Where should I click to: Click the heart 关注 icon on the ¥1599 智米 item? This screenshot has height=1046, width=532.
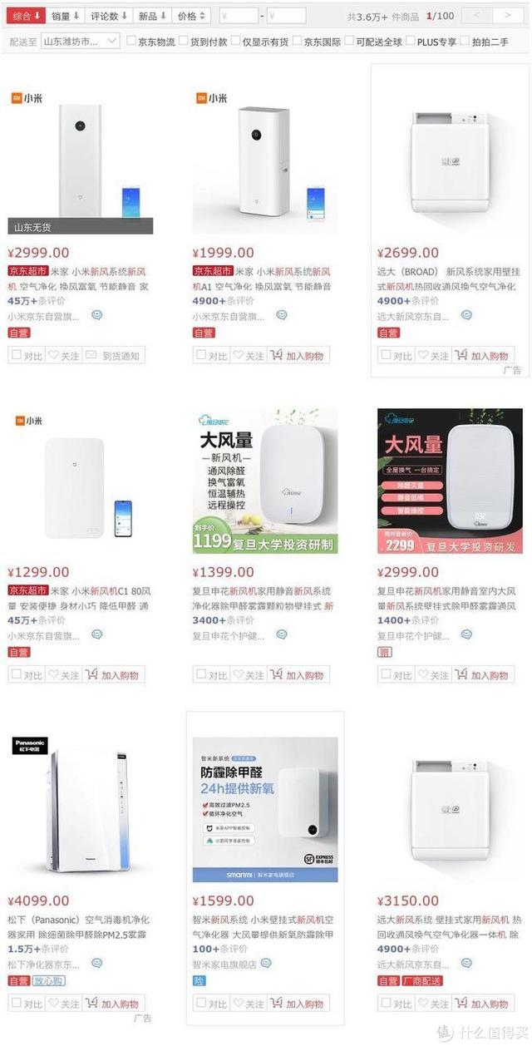click(239, 1004)
